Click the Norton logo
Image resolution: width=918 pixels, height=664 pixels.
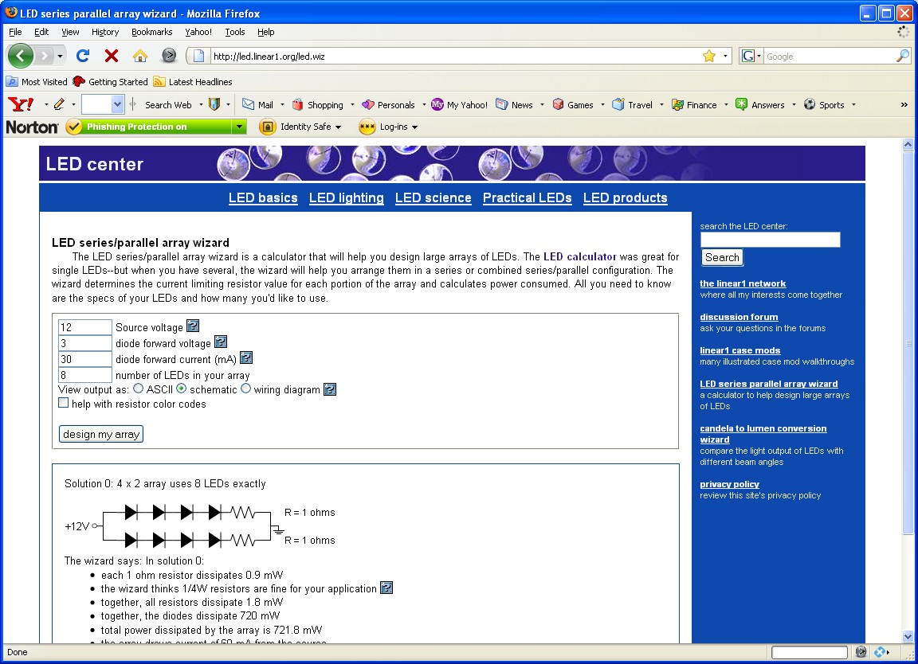(32, 127)
